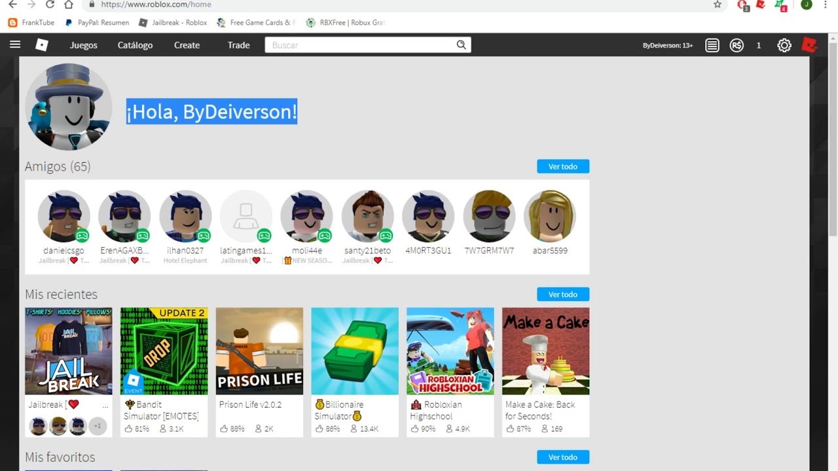
Task: Open friend 7W7GRM7W7 avatar
Action: click(x=489, y=217)
